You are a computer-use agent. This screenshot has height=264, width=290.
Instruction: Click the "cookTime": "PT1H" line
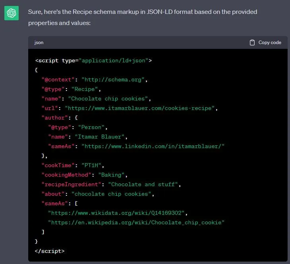point(73,166)
